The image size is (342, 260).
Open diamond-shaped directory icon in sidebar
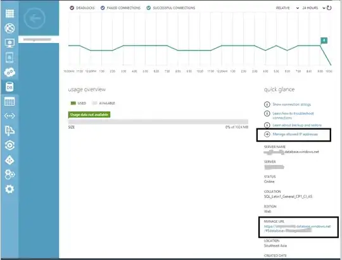coord(9,161)
